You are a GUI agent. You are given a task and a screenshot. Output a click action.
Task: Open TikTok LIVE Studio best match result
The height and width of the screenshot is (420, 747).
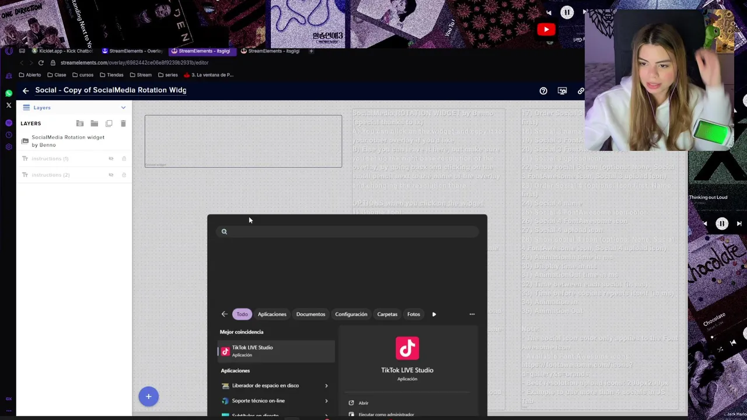[275, 351]
